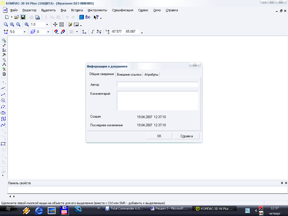288x216 pixels.
Task: Pan the view with move arrows icon
Action: coord(55,24)
